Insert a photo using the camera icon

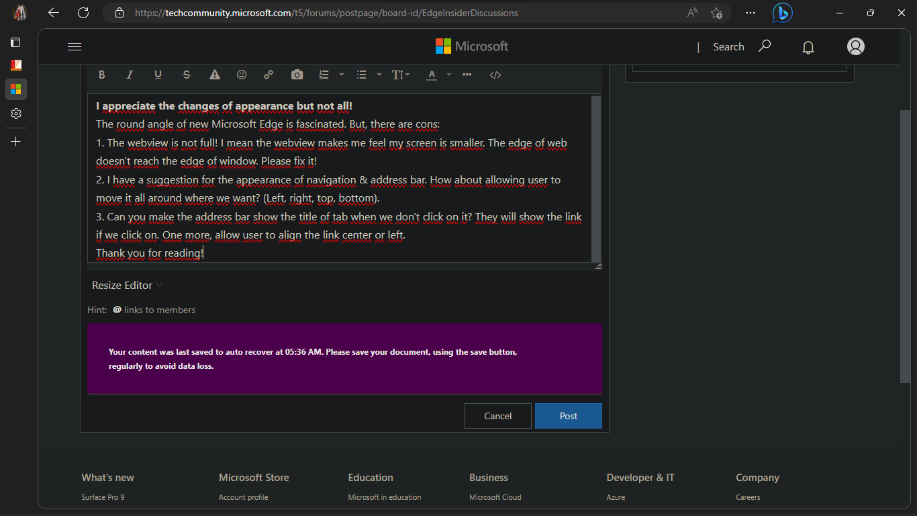297,75
